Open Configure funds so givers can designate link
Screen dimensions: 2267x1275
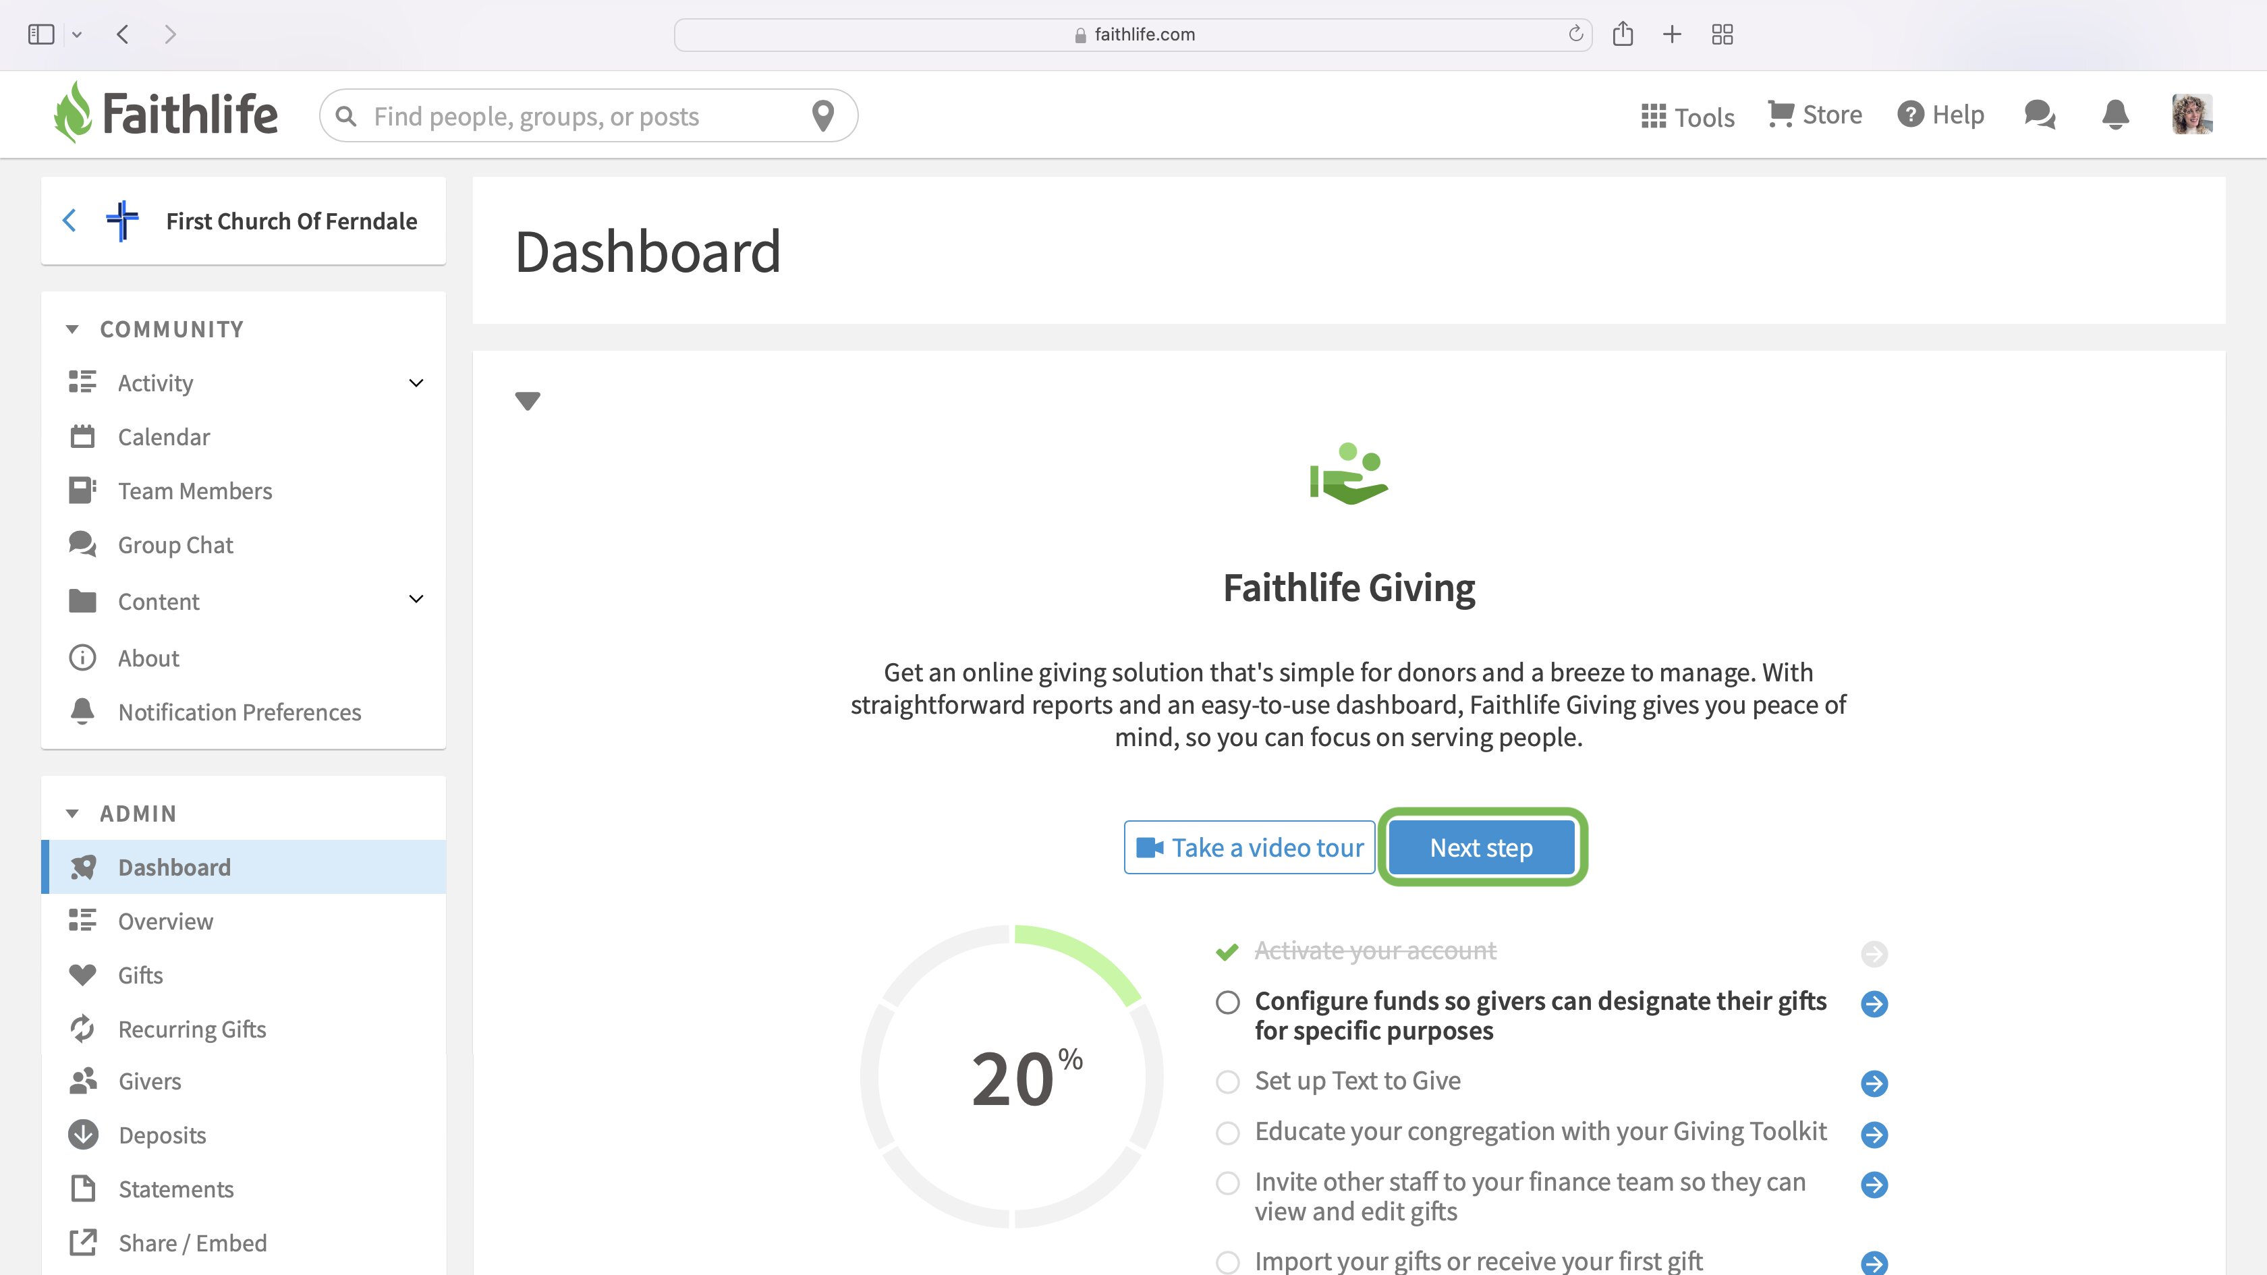coord(1540,1015)
